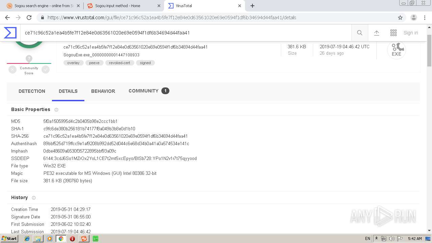The image size is (432, 243).
Task: Click the taskbar clock 5:42 AM
Action: click(415, 239)
